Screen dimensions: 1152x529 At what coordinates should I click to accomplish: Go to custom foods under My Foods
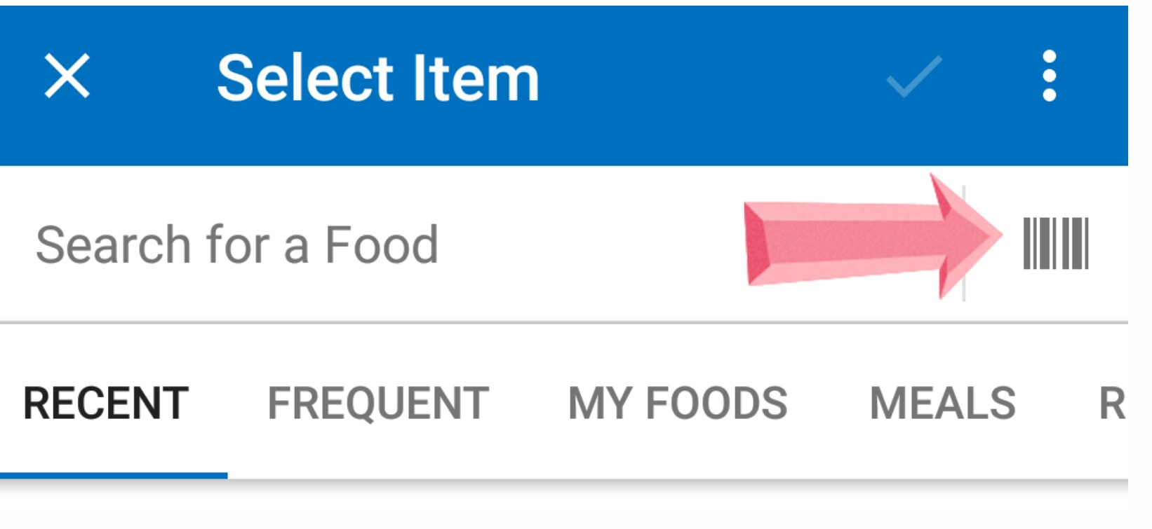pos(678,404)
